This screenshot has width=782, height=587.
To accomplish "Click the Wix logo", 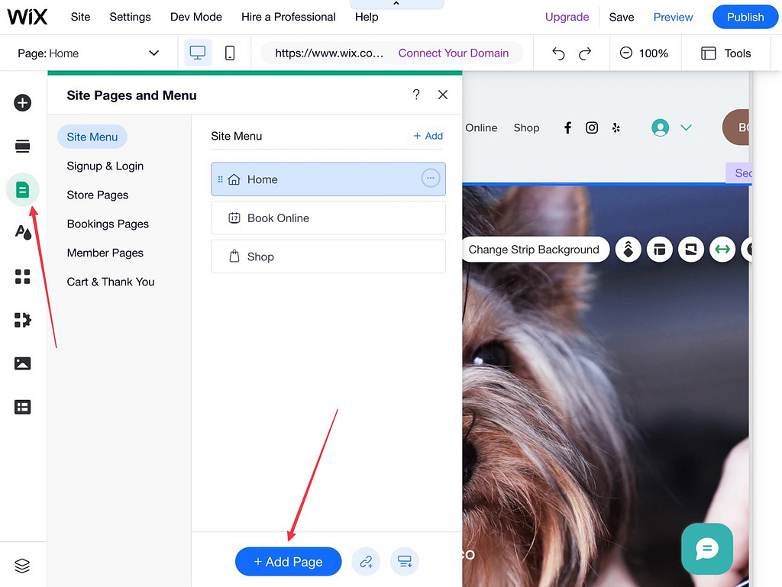I will pos(27,17).
